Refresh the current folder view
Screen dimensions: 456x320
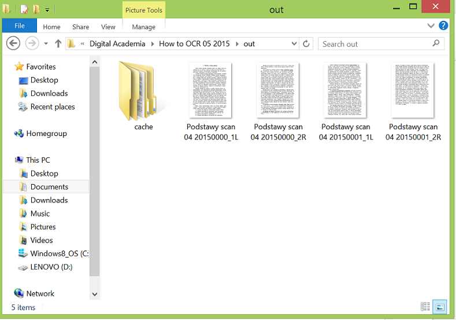tap(307, 44)
